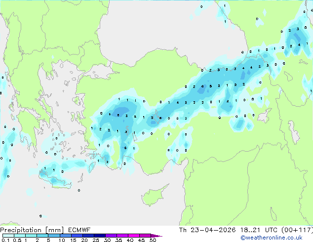Click the 'ECMWF' model label
The image size is (313, 242).
pos(79,230)
